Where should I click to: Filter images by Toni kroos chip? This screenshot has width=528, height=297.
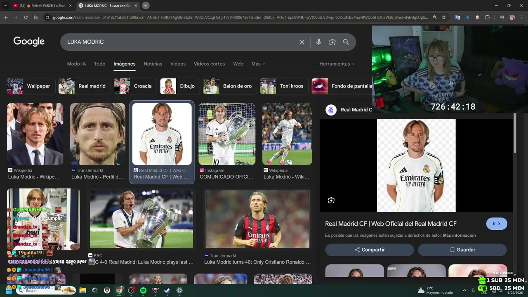284,86
